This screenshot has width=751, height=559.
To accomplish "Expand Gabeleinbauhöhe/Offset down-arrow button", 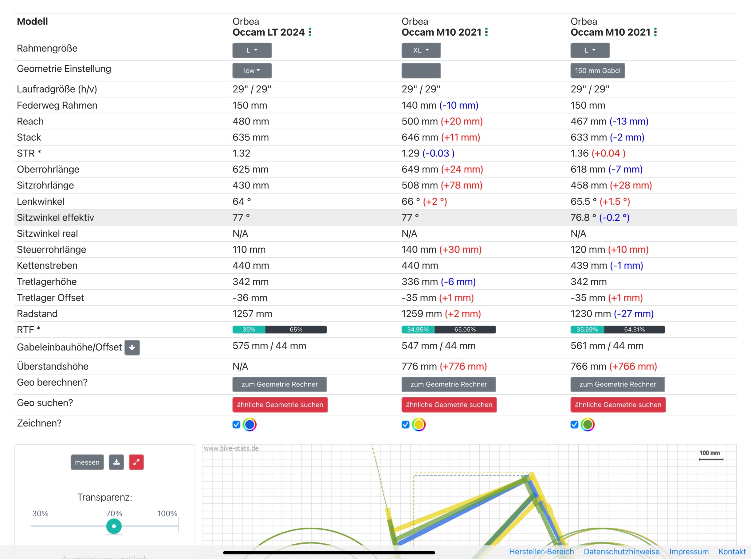I will (132, 347).
